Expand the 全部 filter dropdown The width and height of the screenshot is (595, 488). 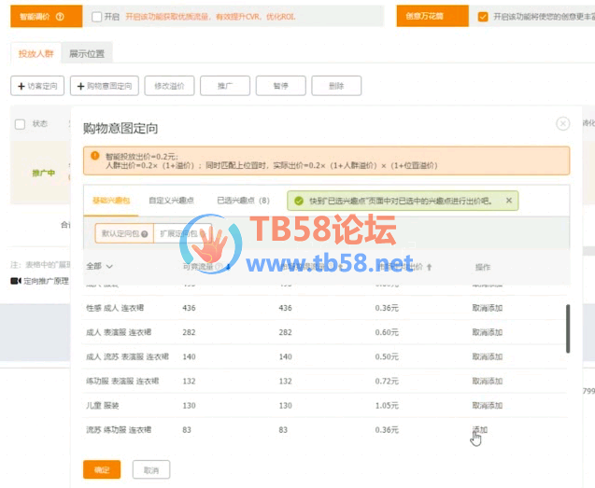click(x=99, y=267)
